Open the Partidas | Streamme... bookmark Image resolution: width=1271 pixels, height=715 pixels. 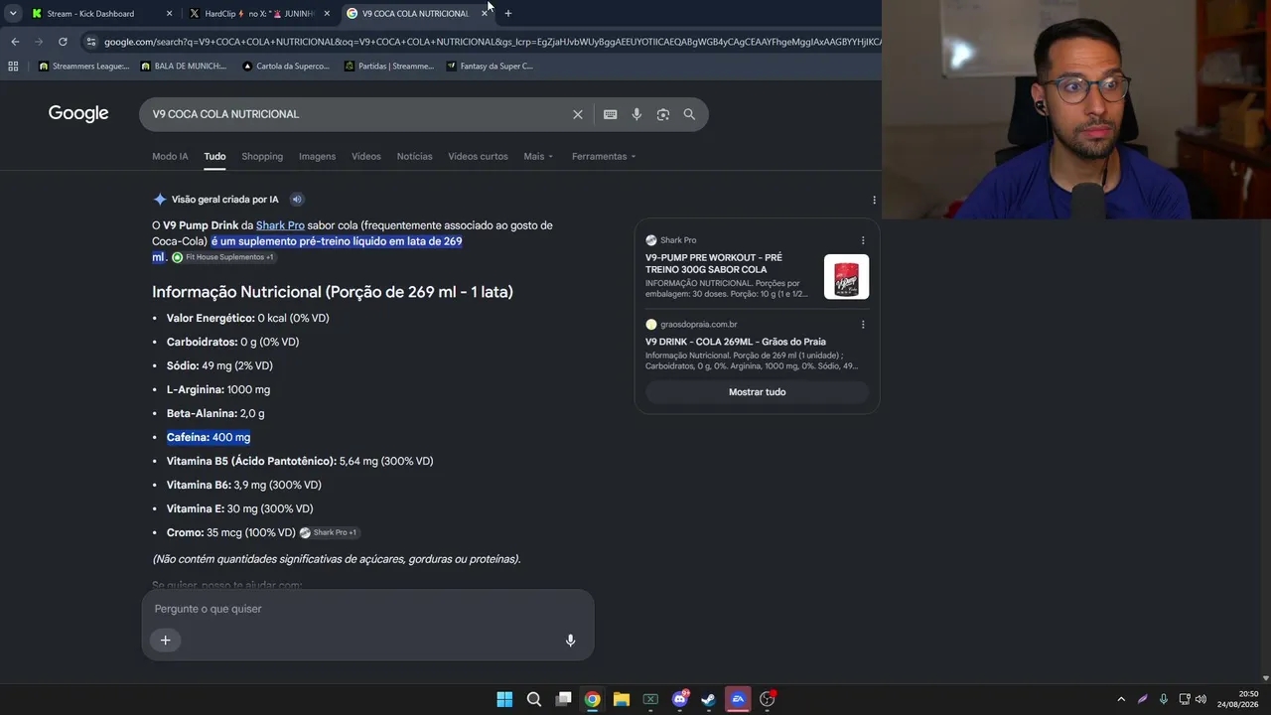click(389, 67)
